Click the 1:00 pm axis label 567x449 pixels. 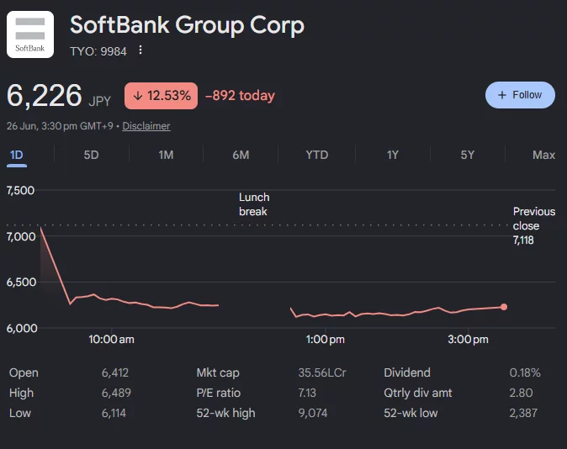[325, 340]
